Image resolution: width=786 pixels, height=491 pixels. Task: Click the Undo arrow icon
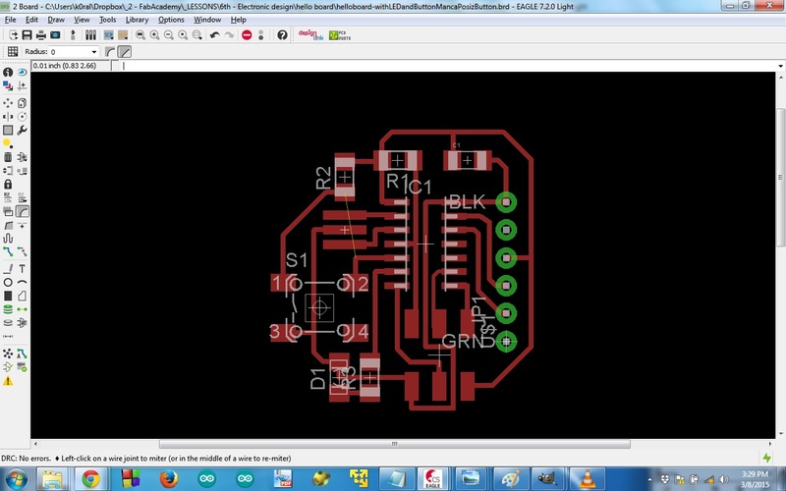[214, 35]
